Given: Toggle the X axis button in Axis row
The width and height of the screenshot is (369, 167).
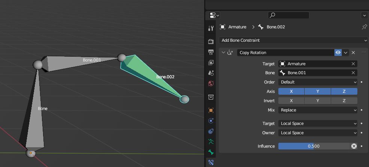Looking at the screenshot, I should click(x=291, y=91).
